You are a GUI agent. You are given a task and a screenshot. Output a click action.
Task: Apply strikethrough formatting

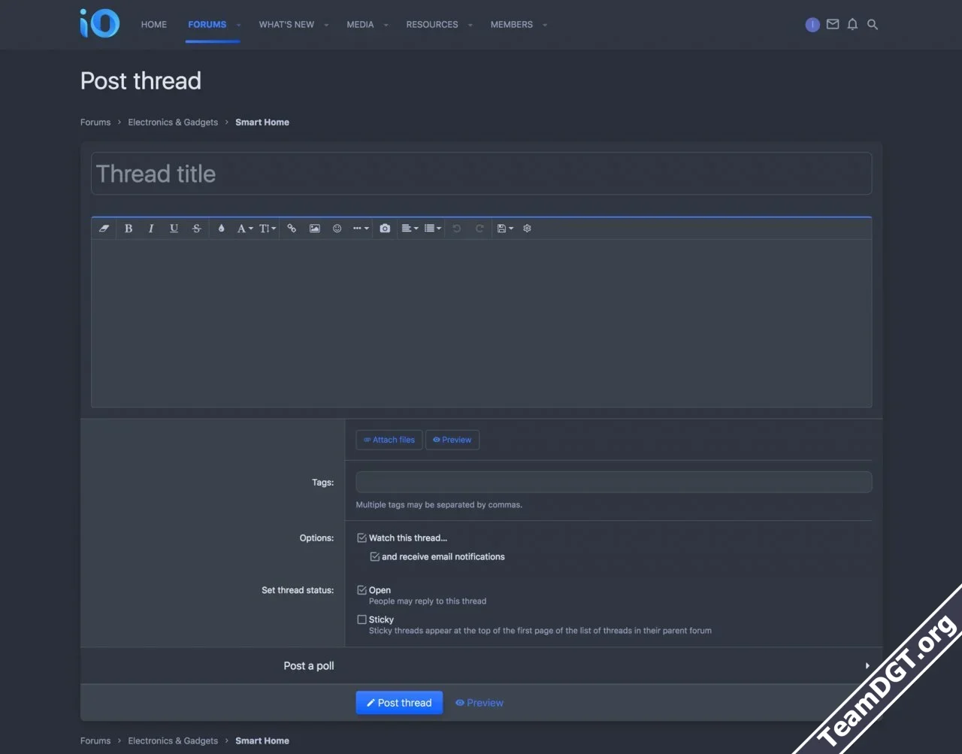click(197, 229)
